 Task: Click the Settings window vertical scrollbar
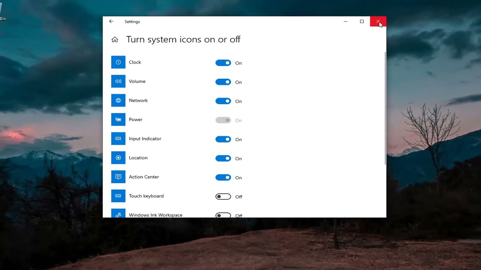point(385,108)
